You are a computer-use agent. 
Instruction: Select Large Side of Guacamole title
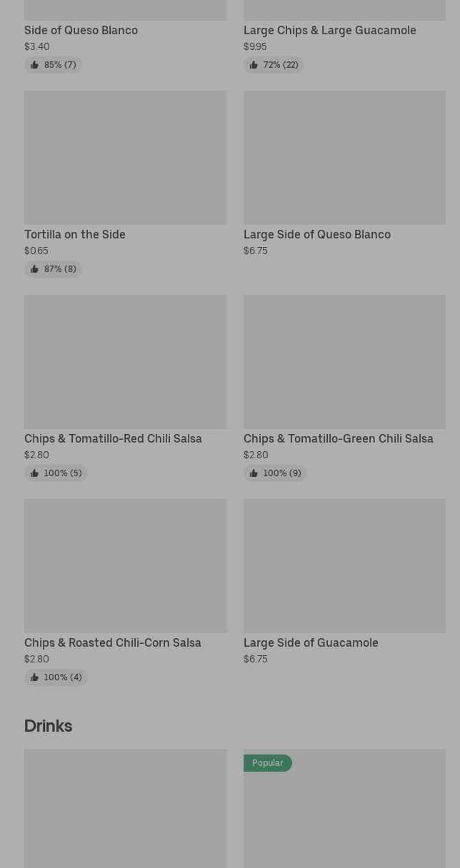click(x=311, y=643)
